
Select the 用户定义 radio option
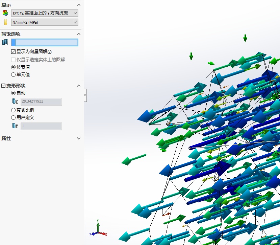14,117
